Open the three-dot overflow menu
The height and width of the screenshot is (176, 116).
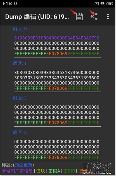coord(108,16)
